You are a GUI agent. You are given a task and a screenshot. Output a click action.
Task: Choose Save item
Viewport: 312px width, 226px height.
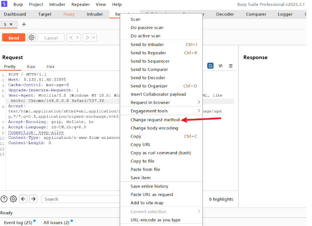click(x=161, y=178)
